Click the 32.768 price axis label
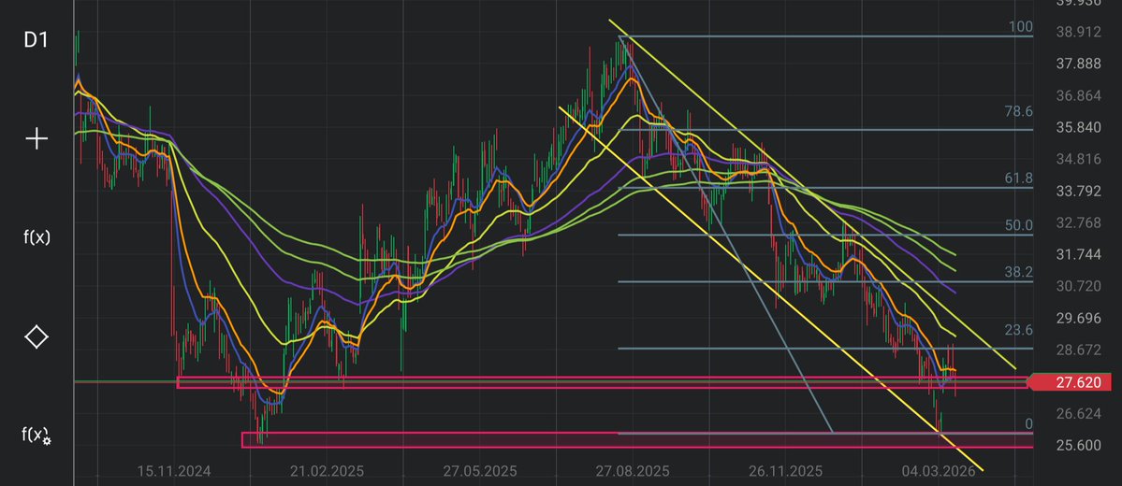 1078,222
